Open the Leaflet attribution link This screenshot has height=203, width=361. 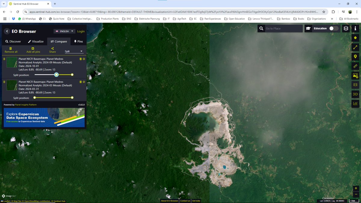coord(6,201)
